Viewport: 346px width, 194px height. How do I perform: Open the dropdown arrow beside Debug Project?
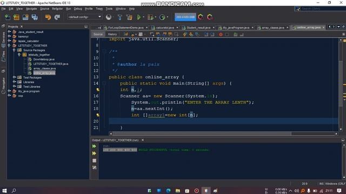155,17
